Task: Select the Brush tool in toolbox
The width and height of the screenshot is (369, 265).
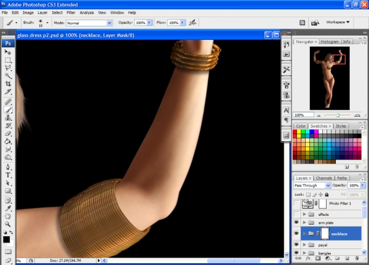Action: pyautogui.click(x=8, y=110)
